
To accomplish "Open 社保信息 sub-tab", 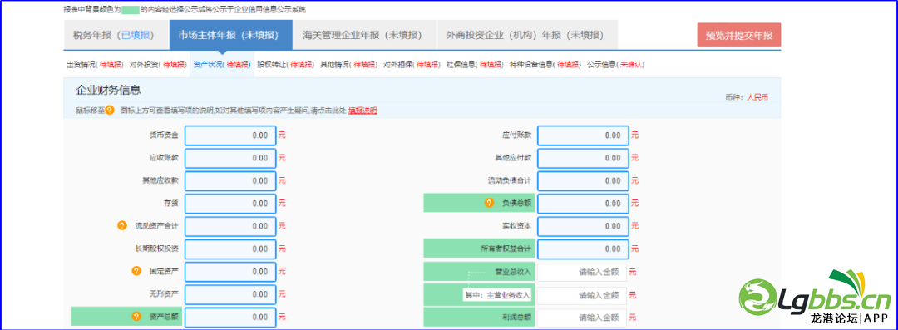I will click(x=476, y=65).
